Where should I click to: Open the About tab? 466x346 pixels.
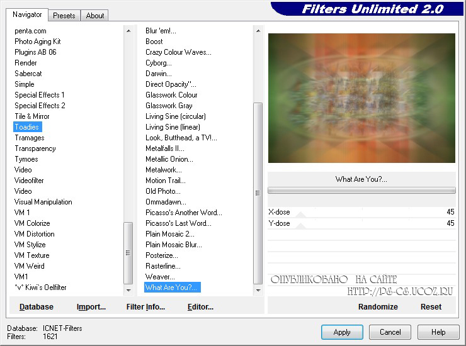pos(95,16)
